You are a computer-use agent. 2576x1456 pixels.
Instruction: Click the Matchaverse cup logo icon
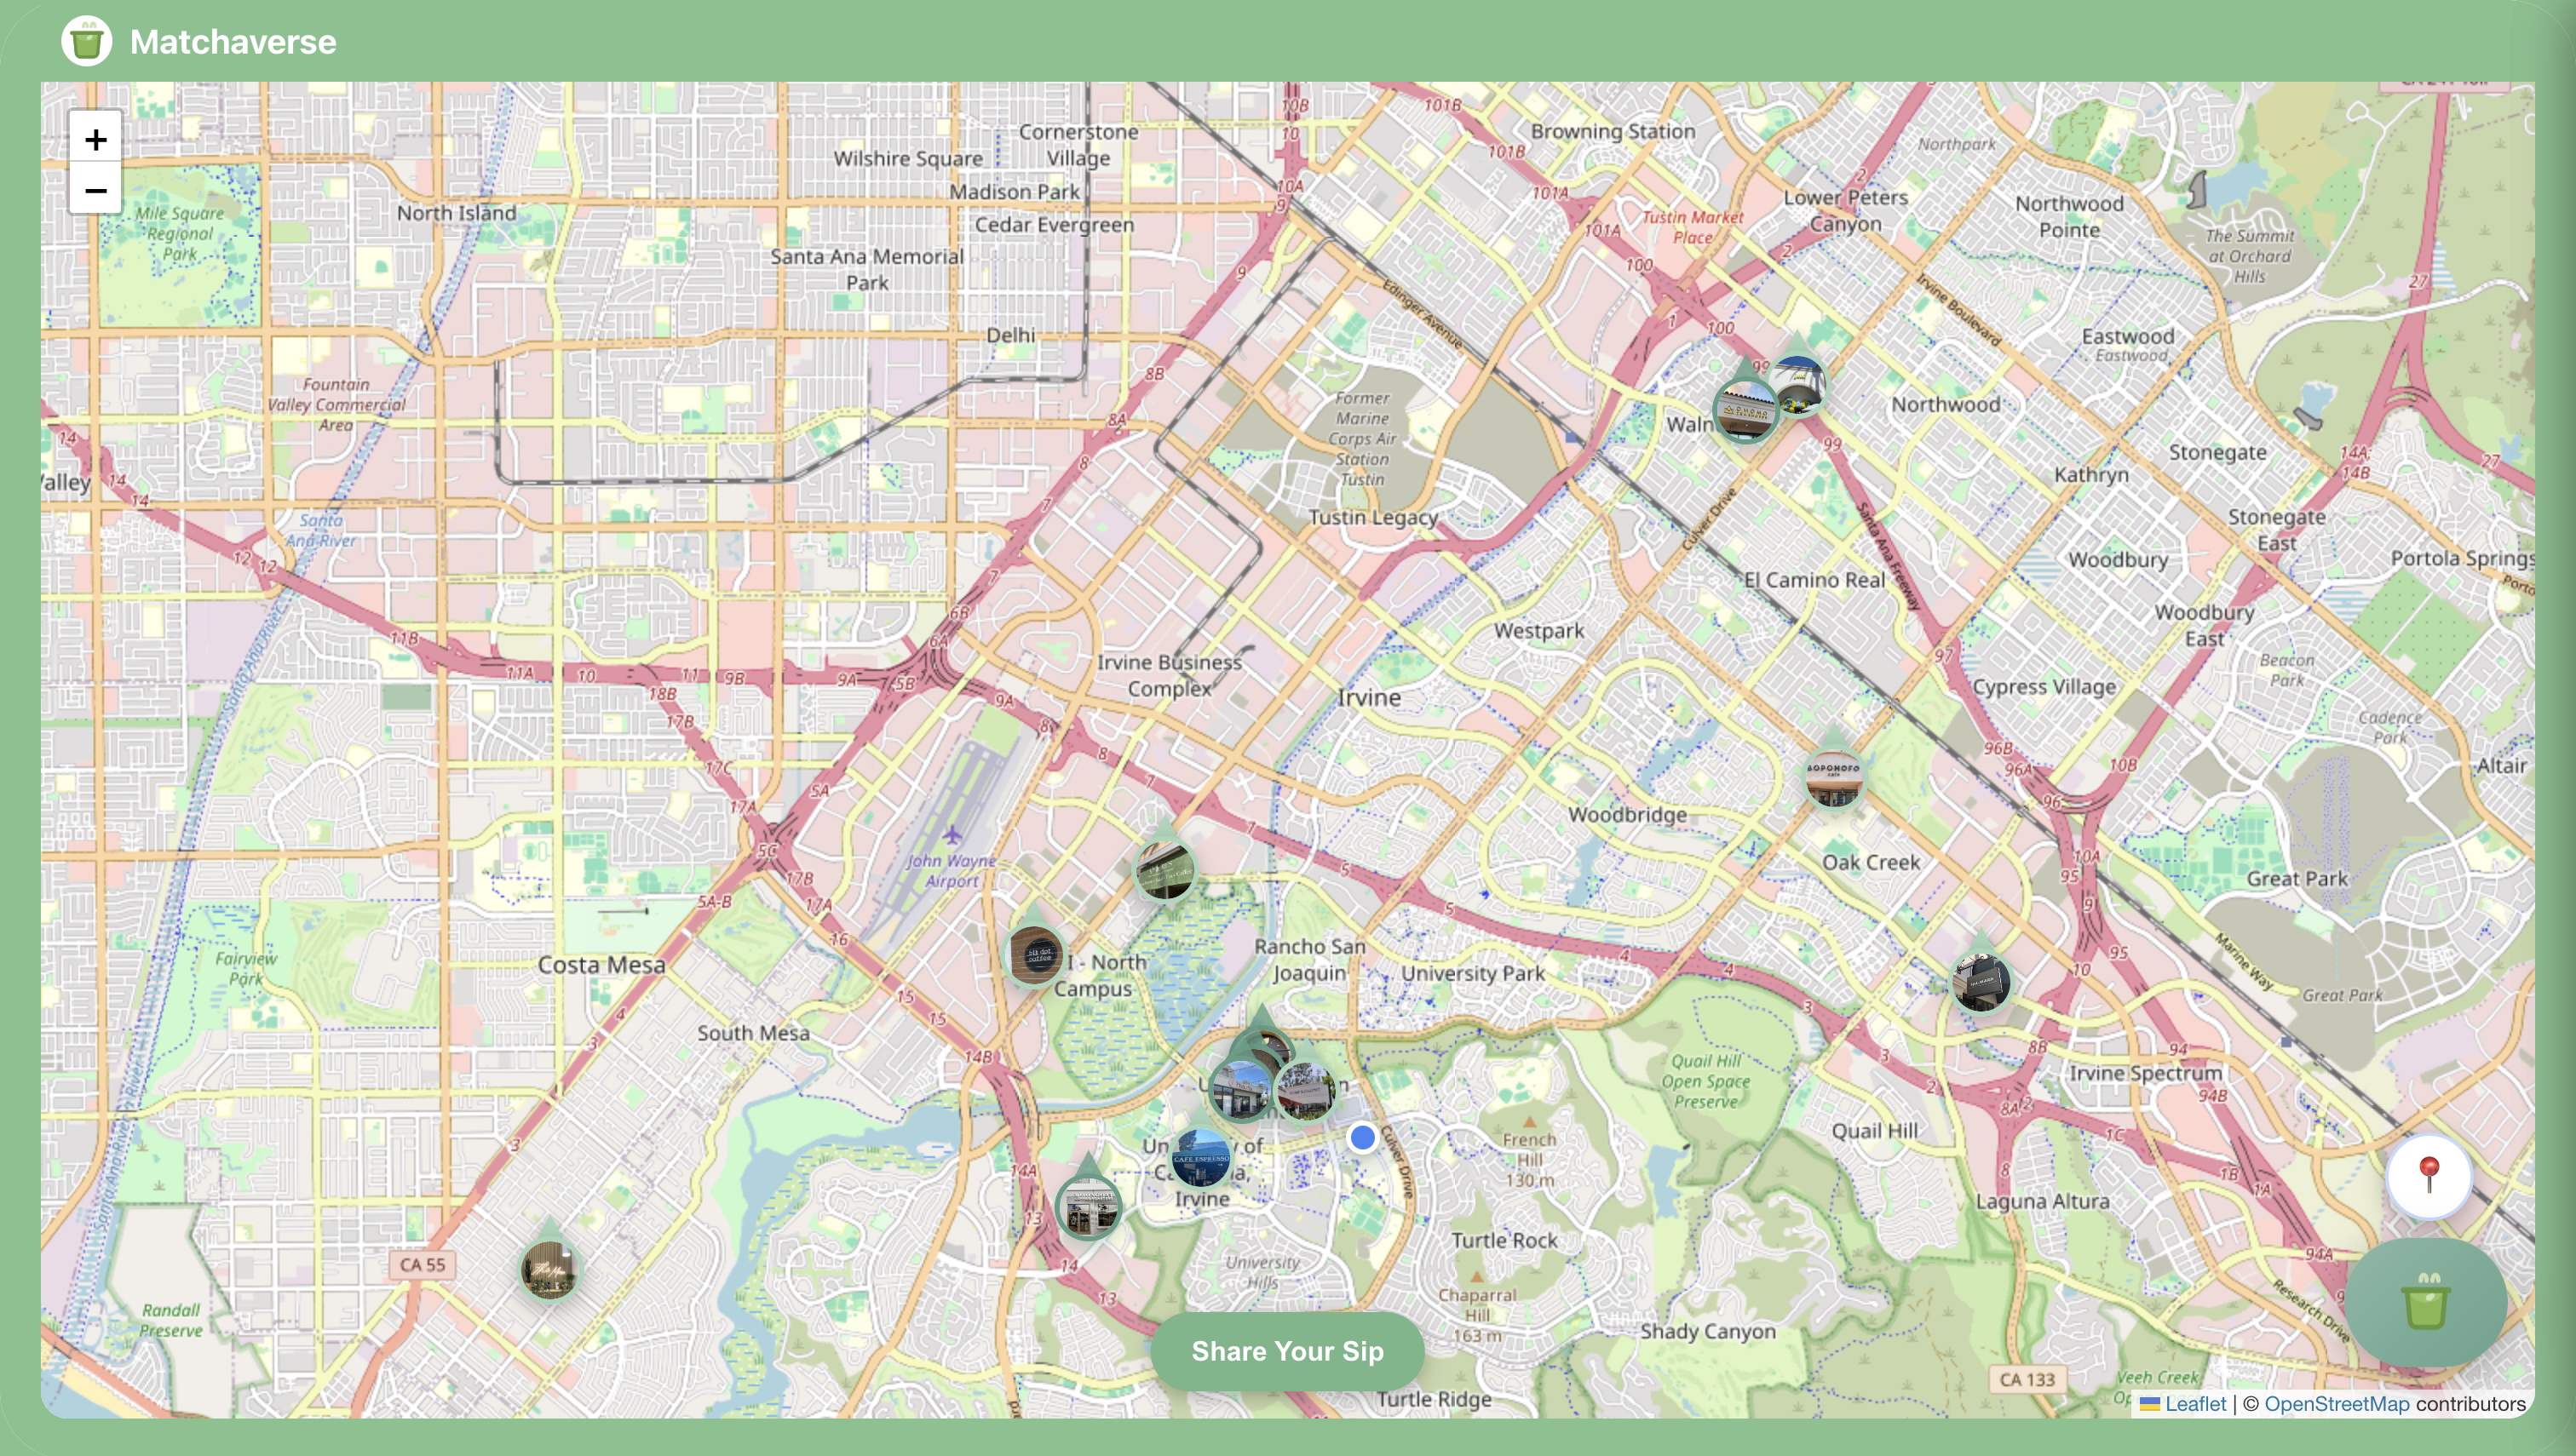[x=86, y=42]
